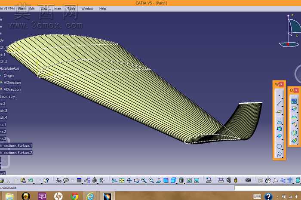Click the Split tool in Operations toolbar
The height and width of the screenshot is (200, 301).
[x=294, y=109]
